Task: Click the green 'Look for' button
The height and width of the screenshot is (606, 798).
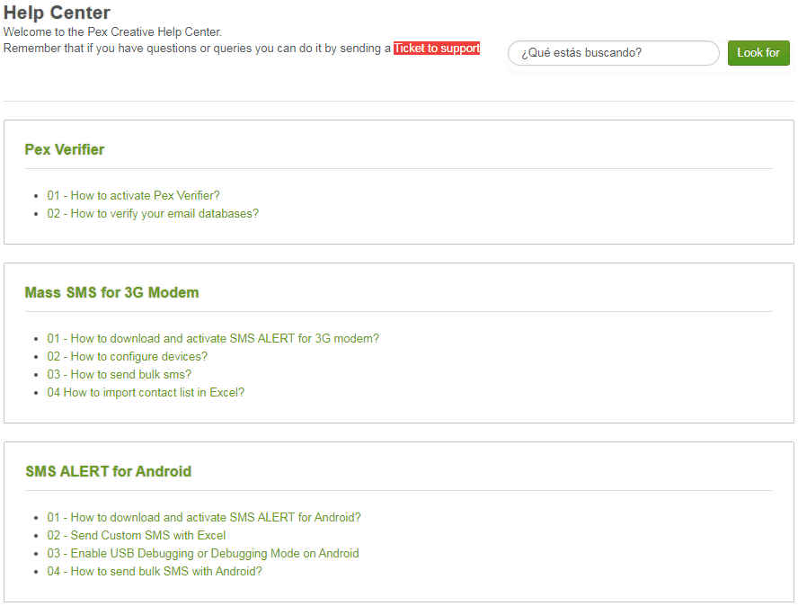Action: coord(758,53)
